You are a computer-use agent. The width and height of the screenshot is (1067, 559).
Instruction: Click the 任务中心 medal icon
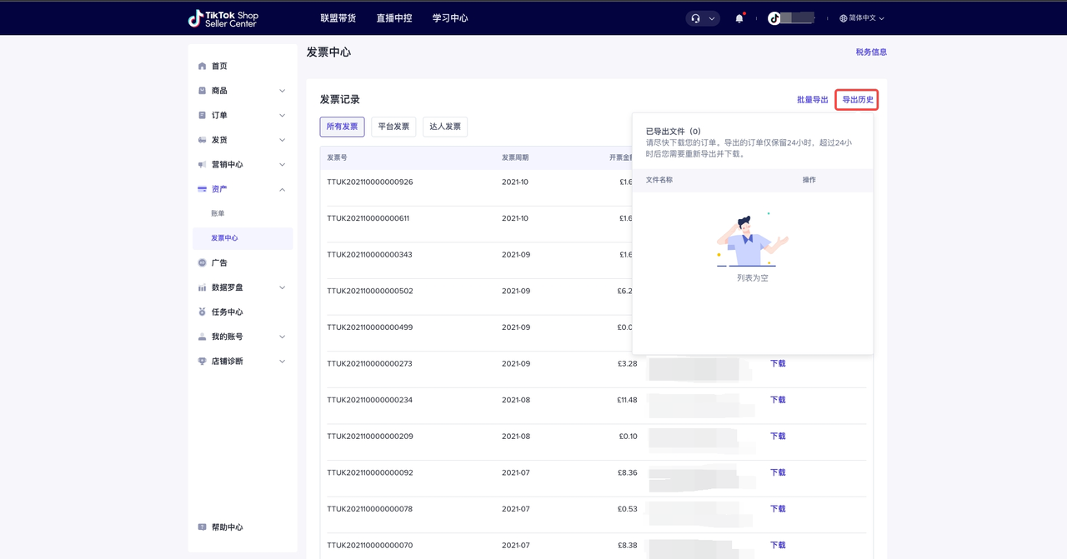tap(202, 312)
